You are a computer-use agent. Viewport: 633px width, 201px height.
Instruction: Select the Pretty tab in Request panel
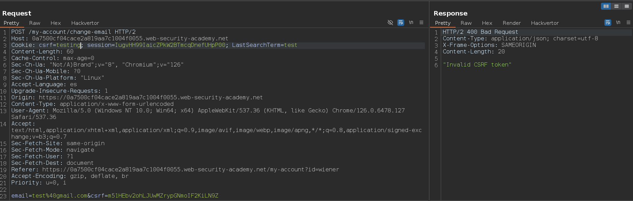click(11, 23)
